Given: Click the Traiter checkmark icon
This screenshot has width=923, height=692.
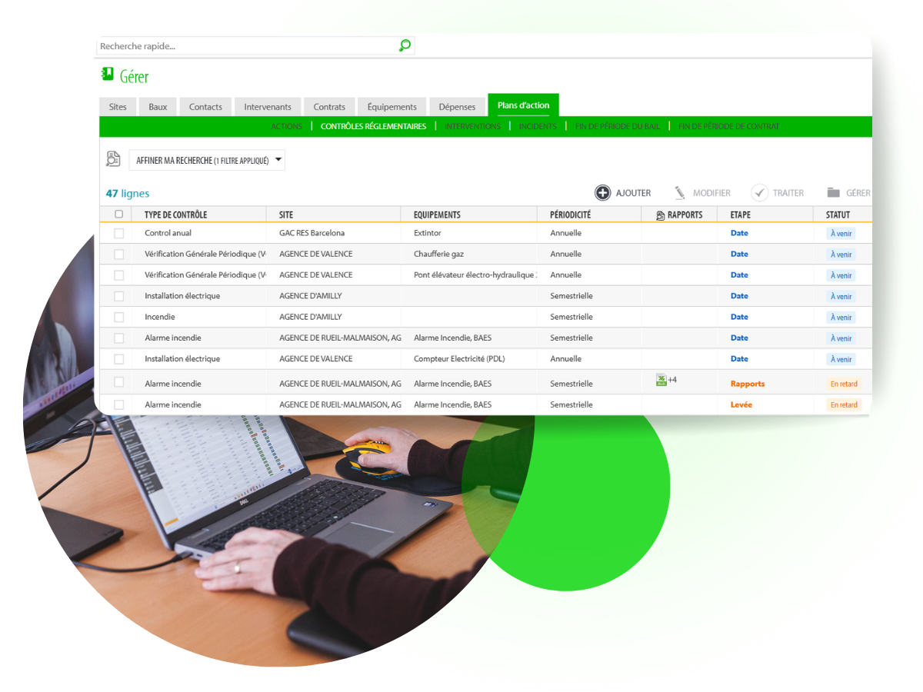Looking at the screenshot, I should [x=759, y=193].
